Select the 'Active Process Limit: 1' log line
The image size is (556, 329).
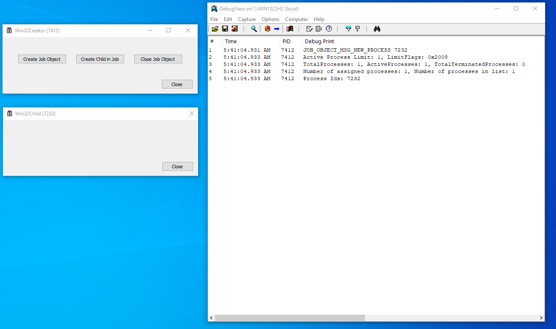(376, 57)
